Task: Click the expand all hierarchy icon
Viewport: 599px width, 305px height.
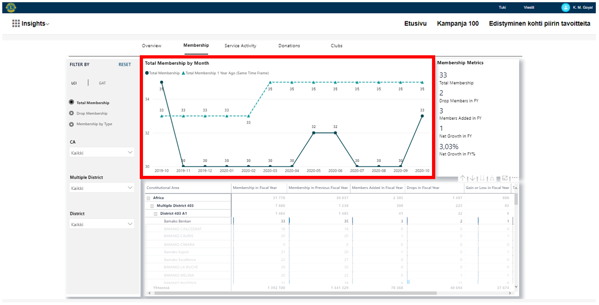Action: [x=492, y=179]
